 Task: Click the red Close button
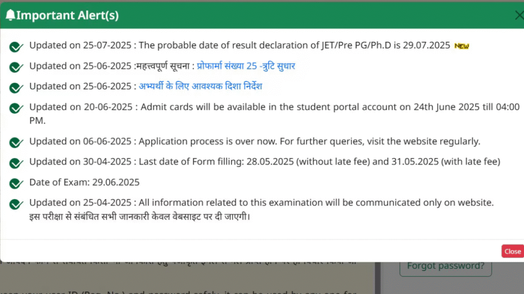tap(513, 251)
